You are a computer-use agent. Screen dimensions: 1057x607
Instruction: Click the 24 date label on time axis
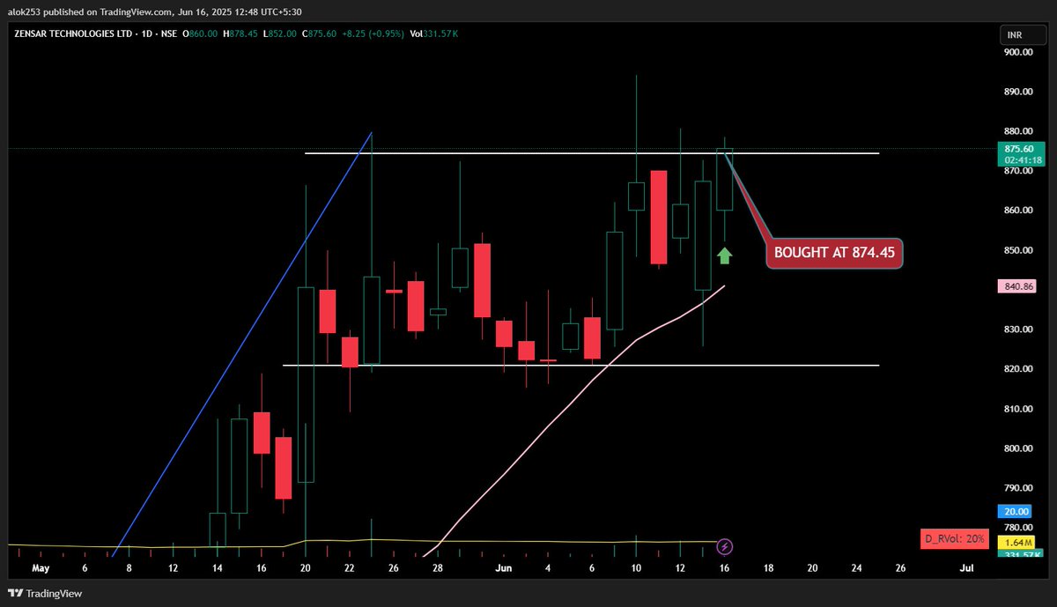click(856, 568)
